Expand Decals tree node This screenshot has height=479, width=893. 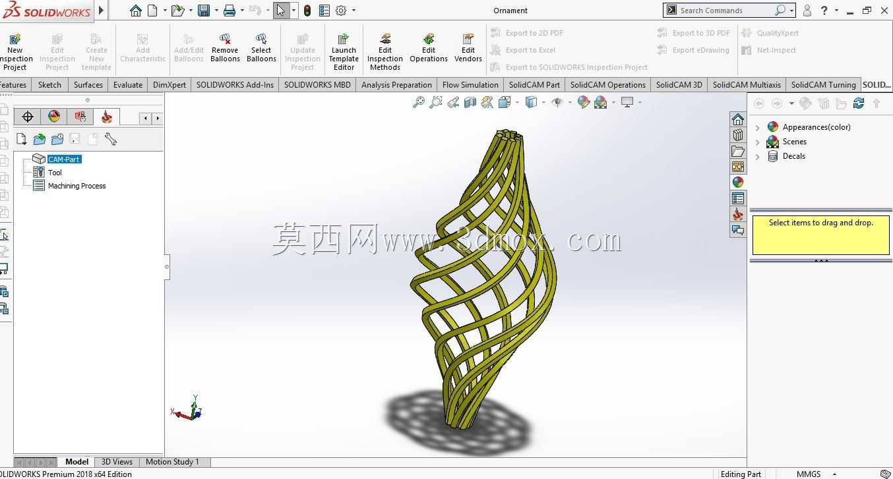757,156
